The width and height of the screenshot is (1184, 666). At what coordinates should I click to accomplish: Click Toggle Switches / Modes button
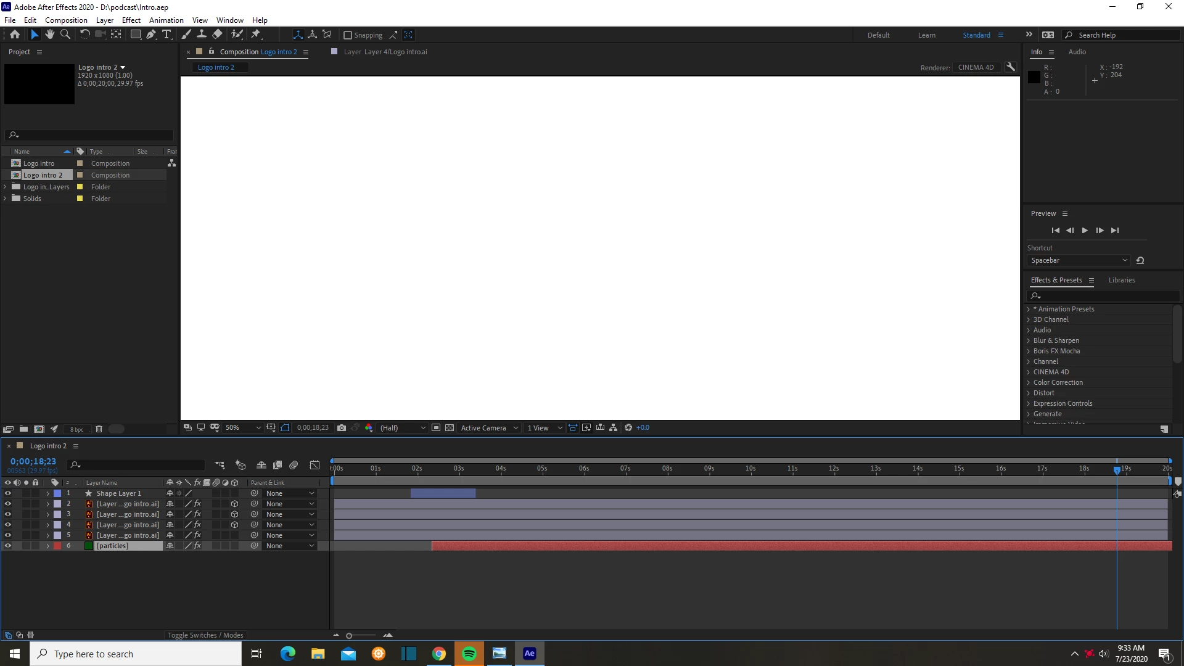coord(205,635)
